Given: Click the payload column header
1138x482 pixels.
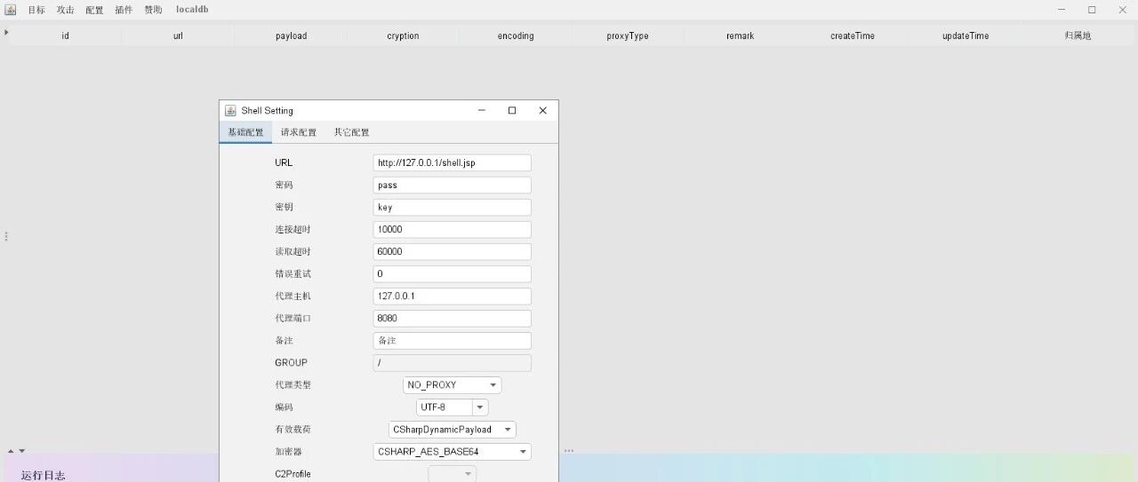Looking at the screenshot, I should pos(291,36).
